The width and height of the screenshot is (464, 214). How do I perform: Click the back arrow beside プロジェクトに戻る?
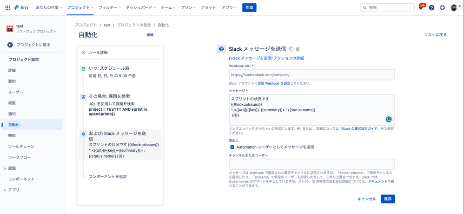(x=10, y=45)
